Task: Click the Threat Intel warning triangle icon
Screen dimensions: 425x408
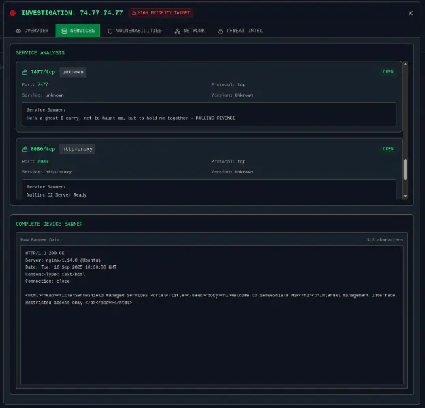Action: point(220,31)
